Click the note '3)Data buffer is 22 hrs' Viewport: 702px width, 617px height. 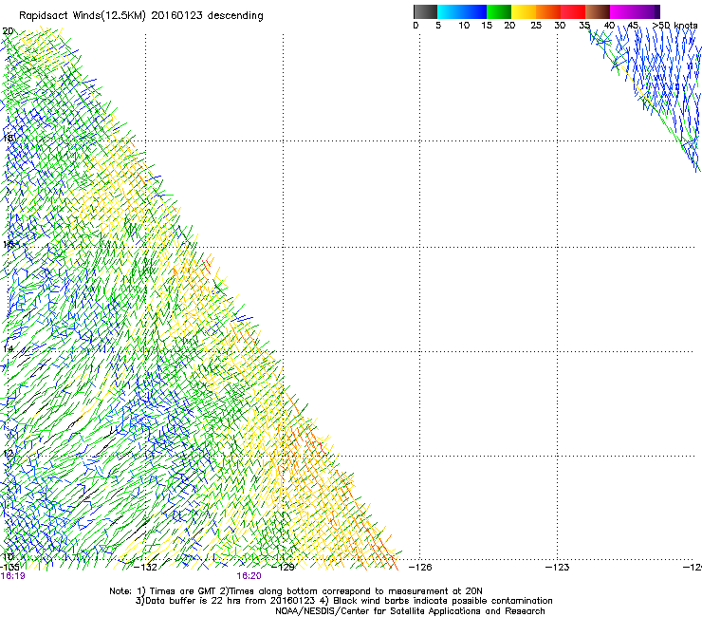pyautogui.click(x=343, y=601)
